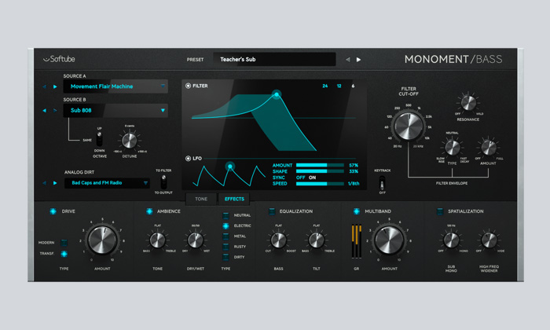550x330 pixels.
Task: Click the Equalization Bass knob
Action: 278,240
